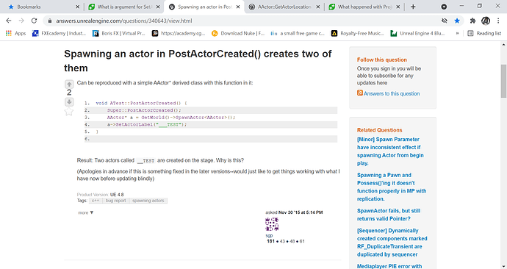The height and width of the screenshot is (269, 507).
Task: Click the 'bug report' tag
Action: point(116,201)
